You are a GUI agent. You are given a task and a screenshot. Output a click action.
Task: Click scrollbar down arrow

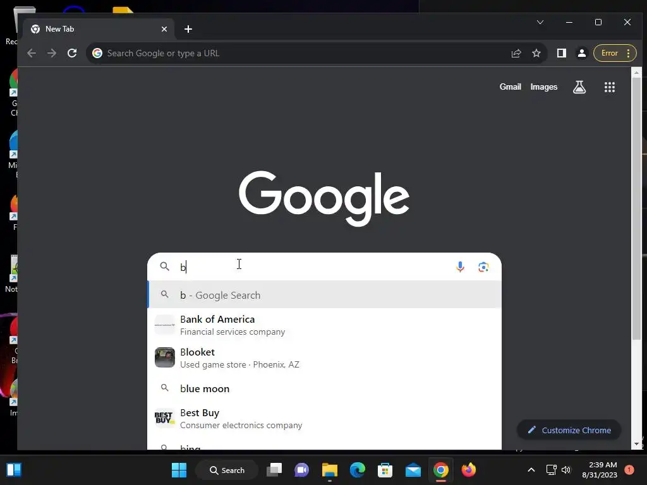[636, 444]
